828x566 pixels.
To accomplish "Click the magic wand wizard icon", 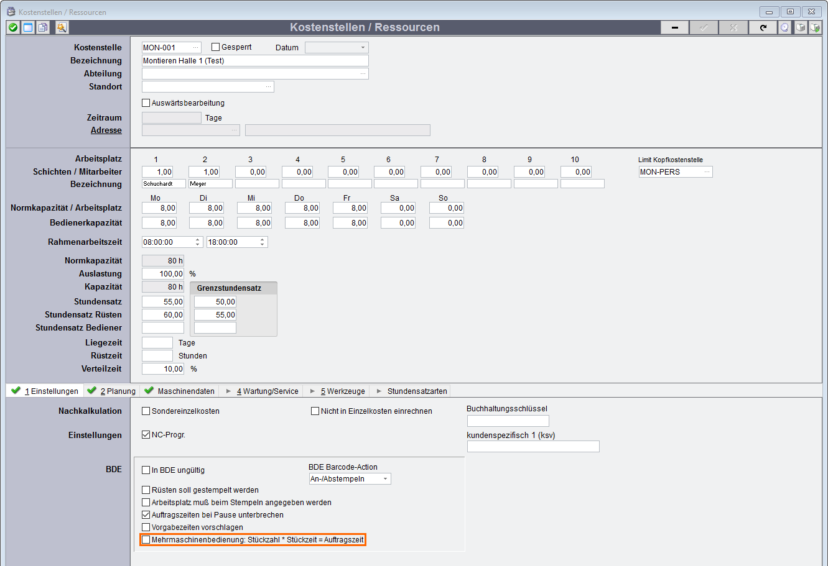I will (x=62, y=27).
